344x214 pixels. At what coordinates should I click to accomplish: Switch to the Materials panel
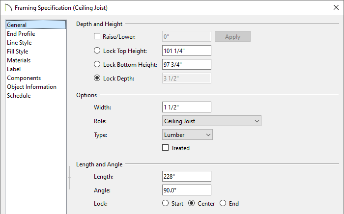(x=19, y=60)
